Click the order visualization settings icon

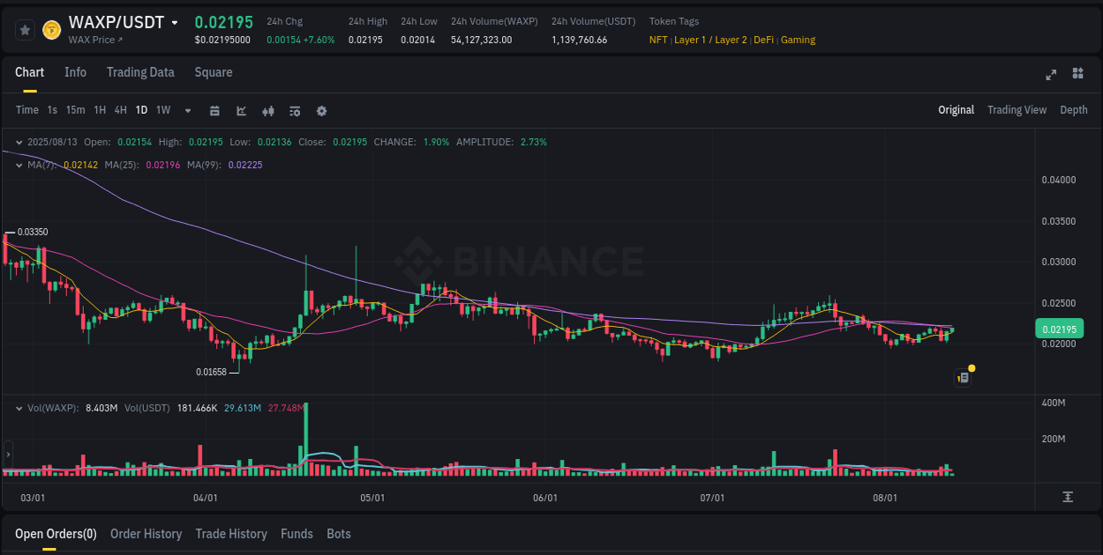pos(294,111)
